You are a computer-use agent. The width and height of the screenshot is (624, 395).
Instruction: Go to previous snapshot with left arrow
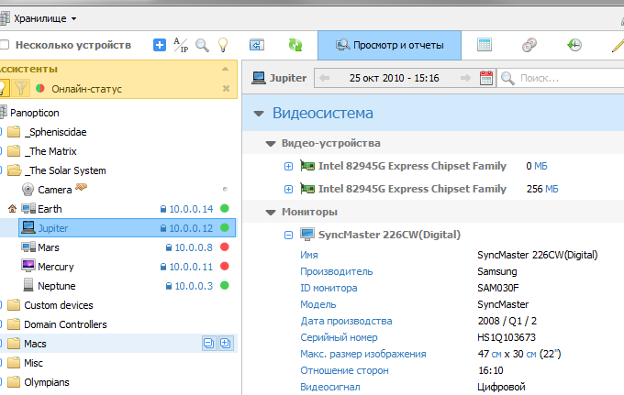pos(324,78)
